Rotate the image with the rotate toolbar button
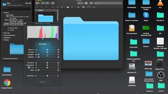This screenshot has height=94, width=168. 86,3
